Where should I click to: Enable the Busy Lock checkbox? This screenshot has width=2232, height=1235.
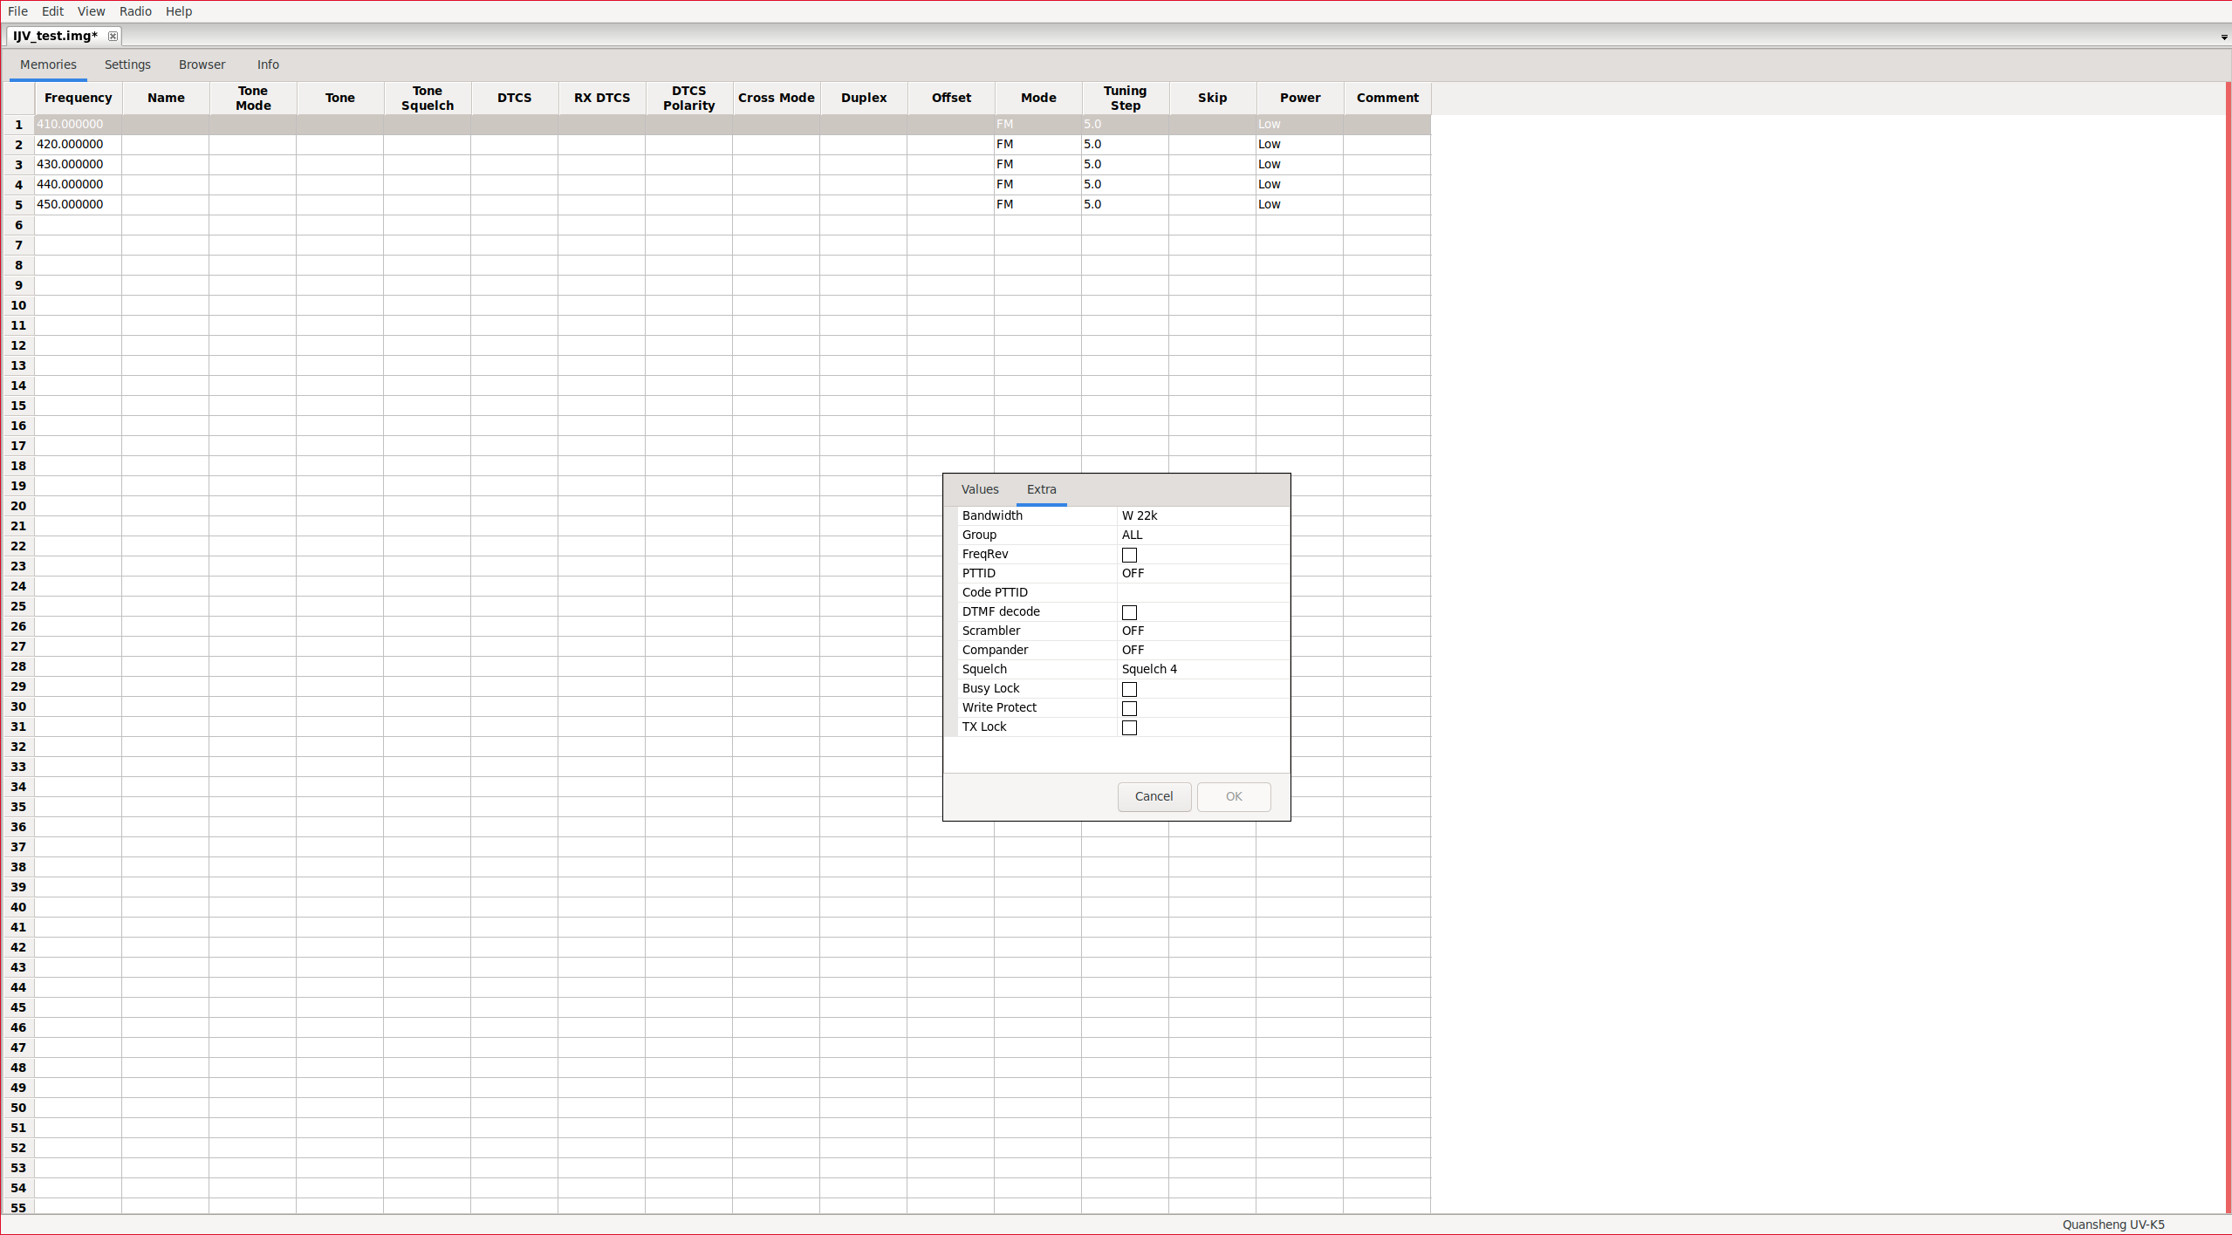pyautogui.click(x=1129, y=689)
